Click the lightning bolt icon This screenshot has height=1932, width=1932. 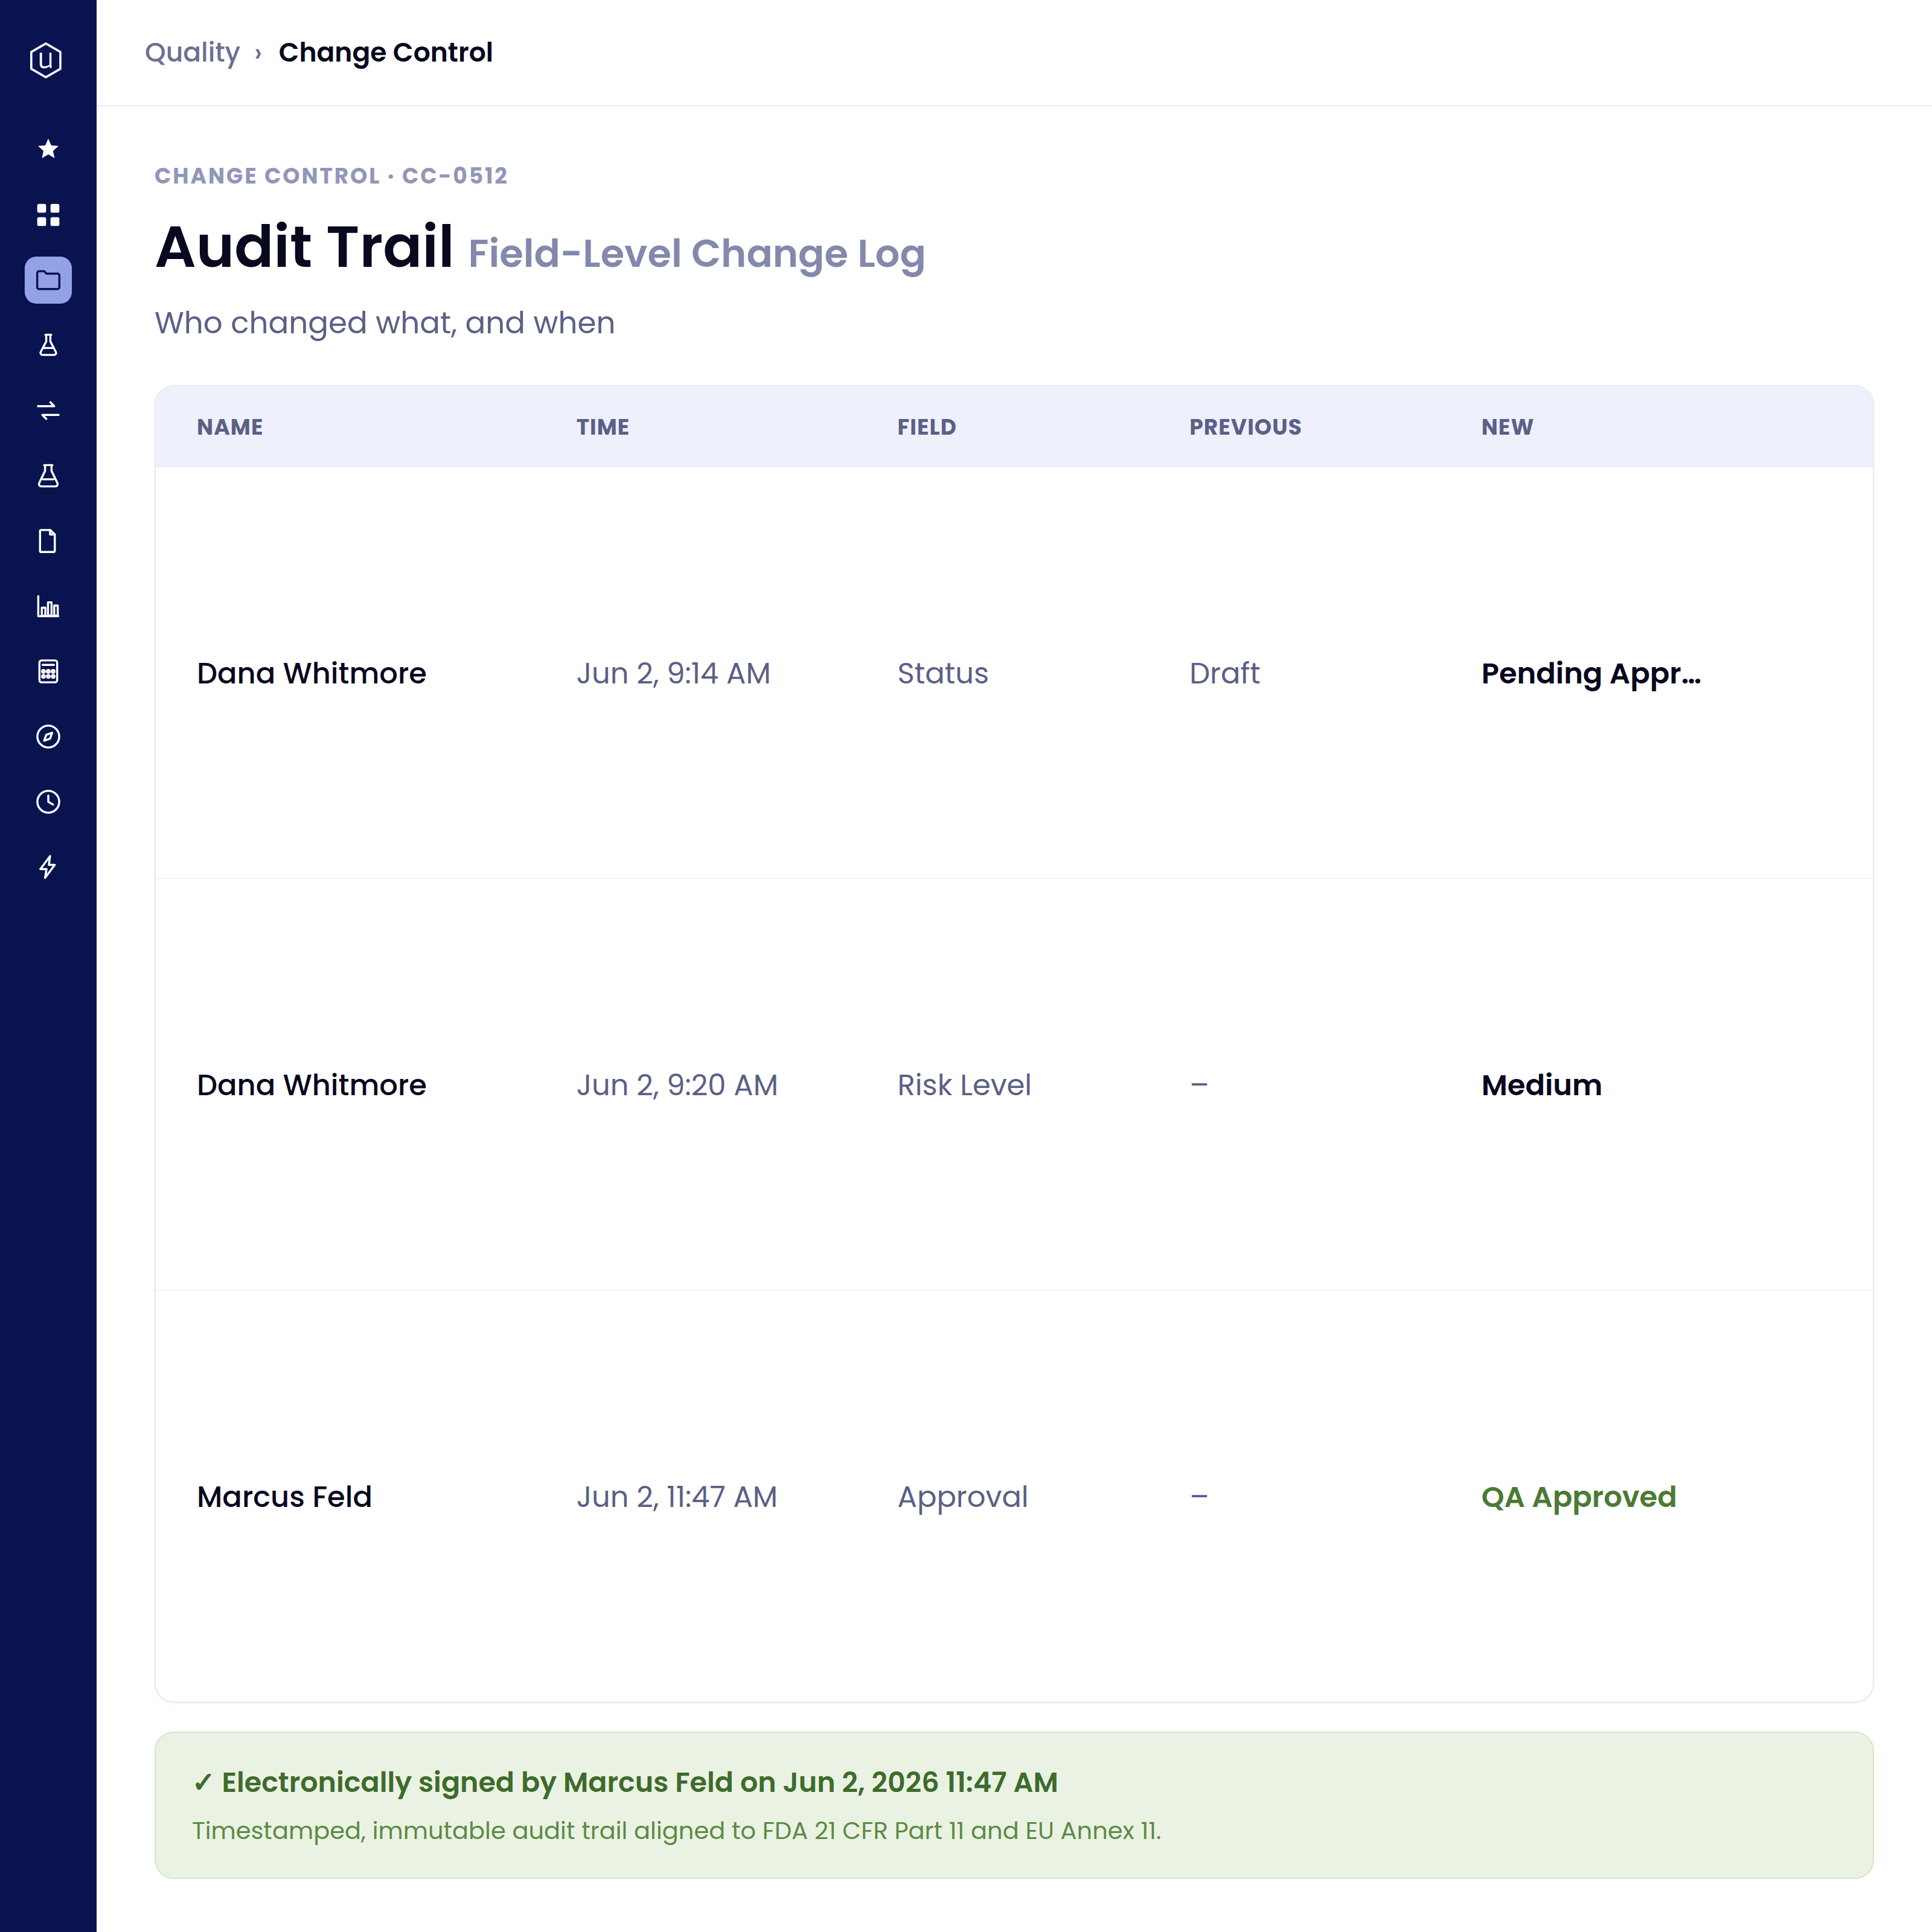click(x=48, y=867)
